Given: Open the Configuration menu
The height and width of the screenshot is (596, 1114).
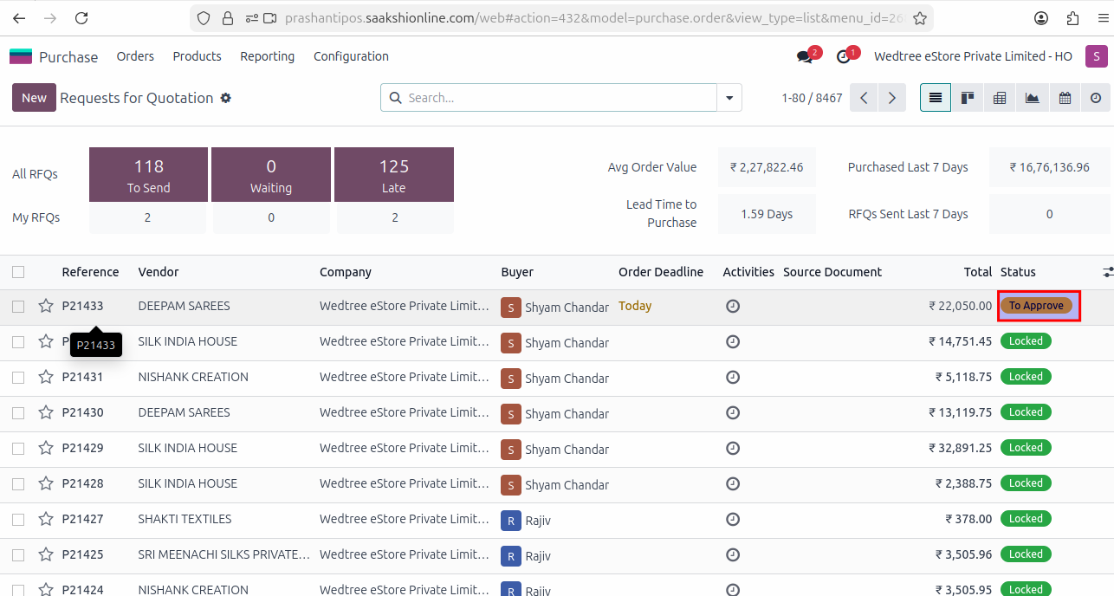Looking at the screenshot, I should [351, 56].
